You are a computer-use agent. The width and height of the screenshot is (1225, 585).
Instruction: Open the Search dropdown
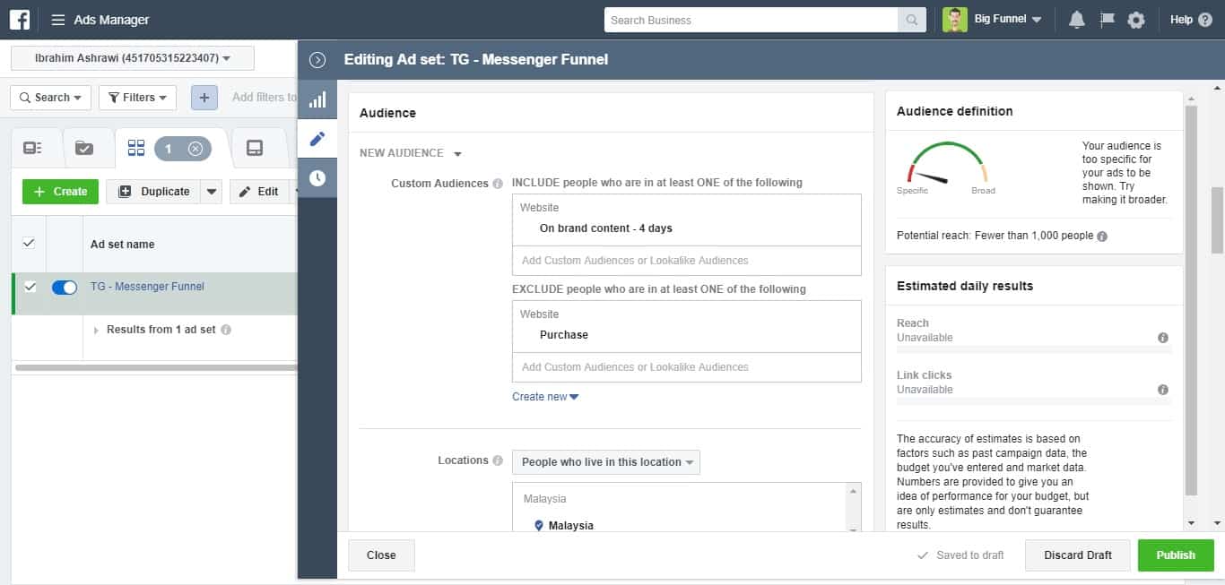point(51,98)
